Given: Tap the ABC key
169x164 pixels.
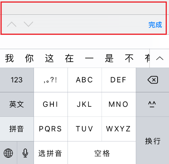Looking at the screenshot, I should (84, 80).
